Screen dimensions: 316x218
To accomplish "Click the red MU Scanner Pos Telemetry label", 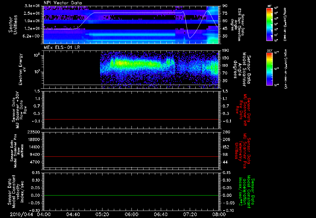I will 243,151.
